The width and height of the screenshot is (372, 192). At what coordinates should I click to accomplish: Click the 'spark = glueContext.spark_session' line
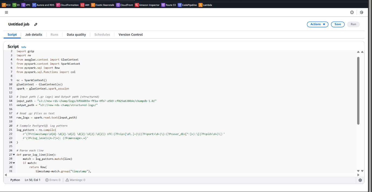pyautogui.click(x=43, y=88)
